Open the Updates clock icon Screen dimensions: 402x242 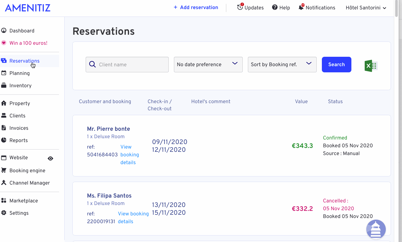240,7
